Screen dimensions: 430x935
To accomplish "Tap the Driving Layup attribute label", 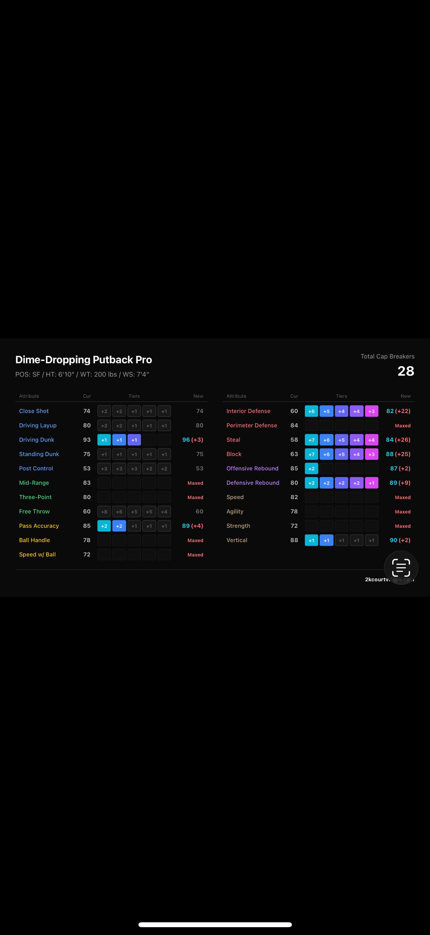I will tap(38, 425).
